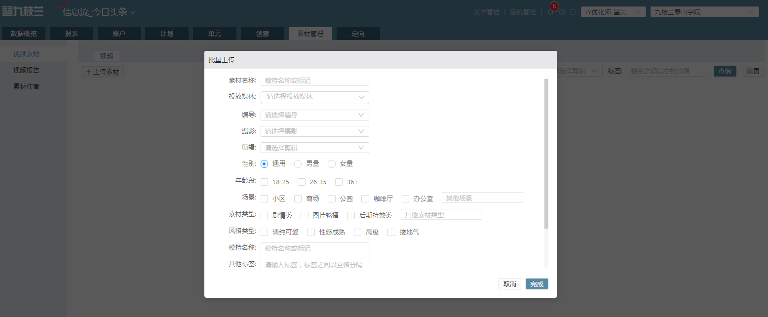Image resolution: width=768 pixels, height=317 pixels.
Task: Switch to the 创意 tab
Action: coord(263,34)
